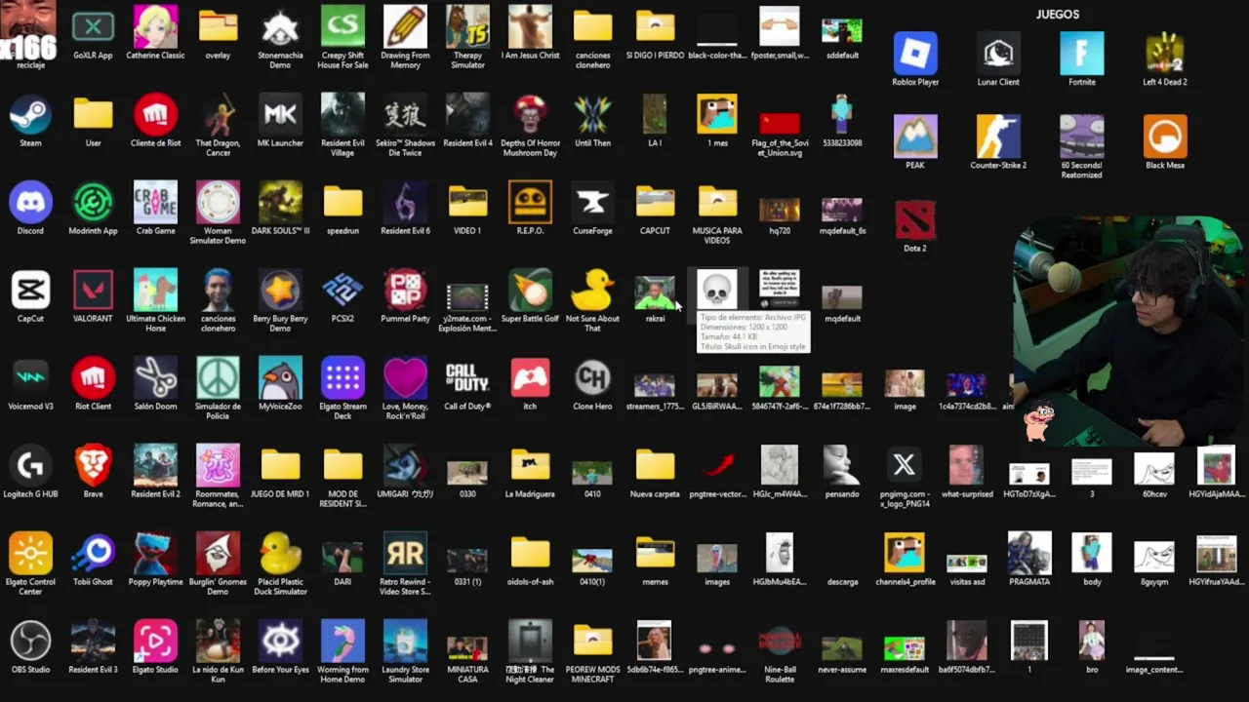This screenshot has width=1249, height=702.
Task: Open Pummel Party icon
Action: (x=405, y=291)
